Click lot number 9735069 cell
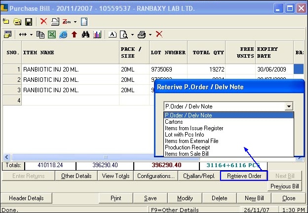308x213 pixels. [x=168, y=69]
